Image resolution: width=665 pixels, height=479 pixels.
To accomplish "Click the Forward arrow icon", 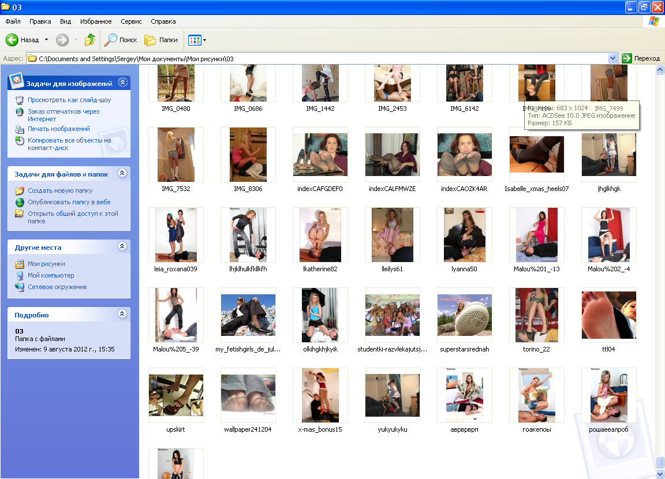I will pyautogui.click(x=62, y=40).
